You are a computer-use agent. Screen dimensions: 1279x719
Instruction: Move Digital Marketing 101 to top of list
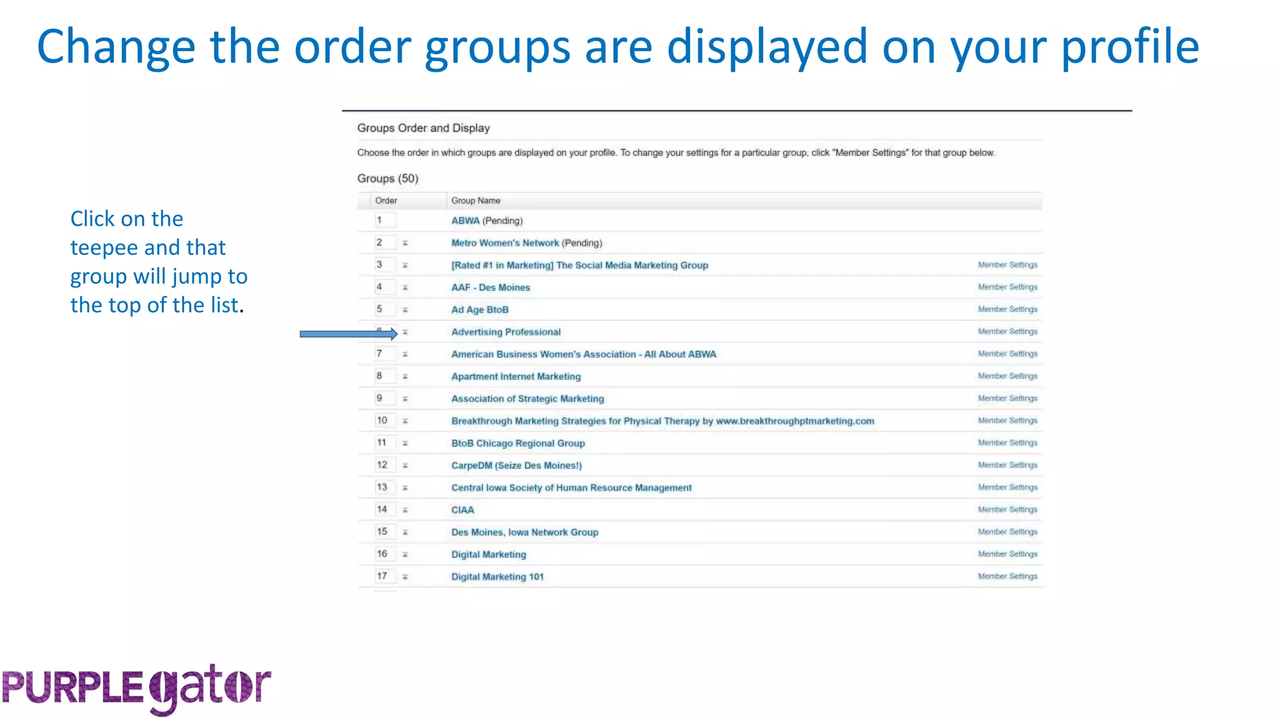tap(405, 577)
